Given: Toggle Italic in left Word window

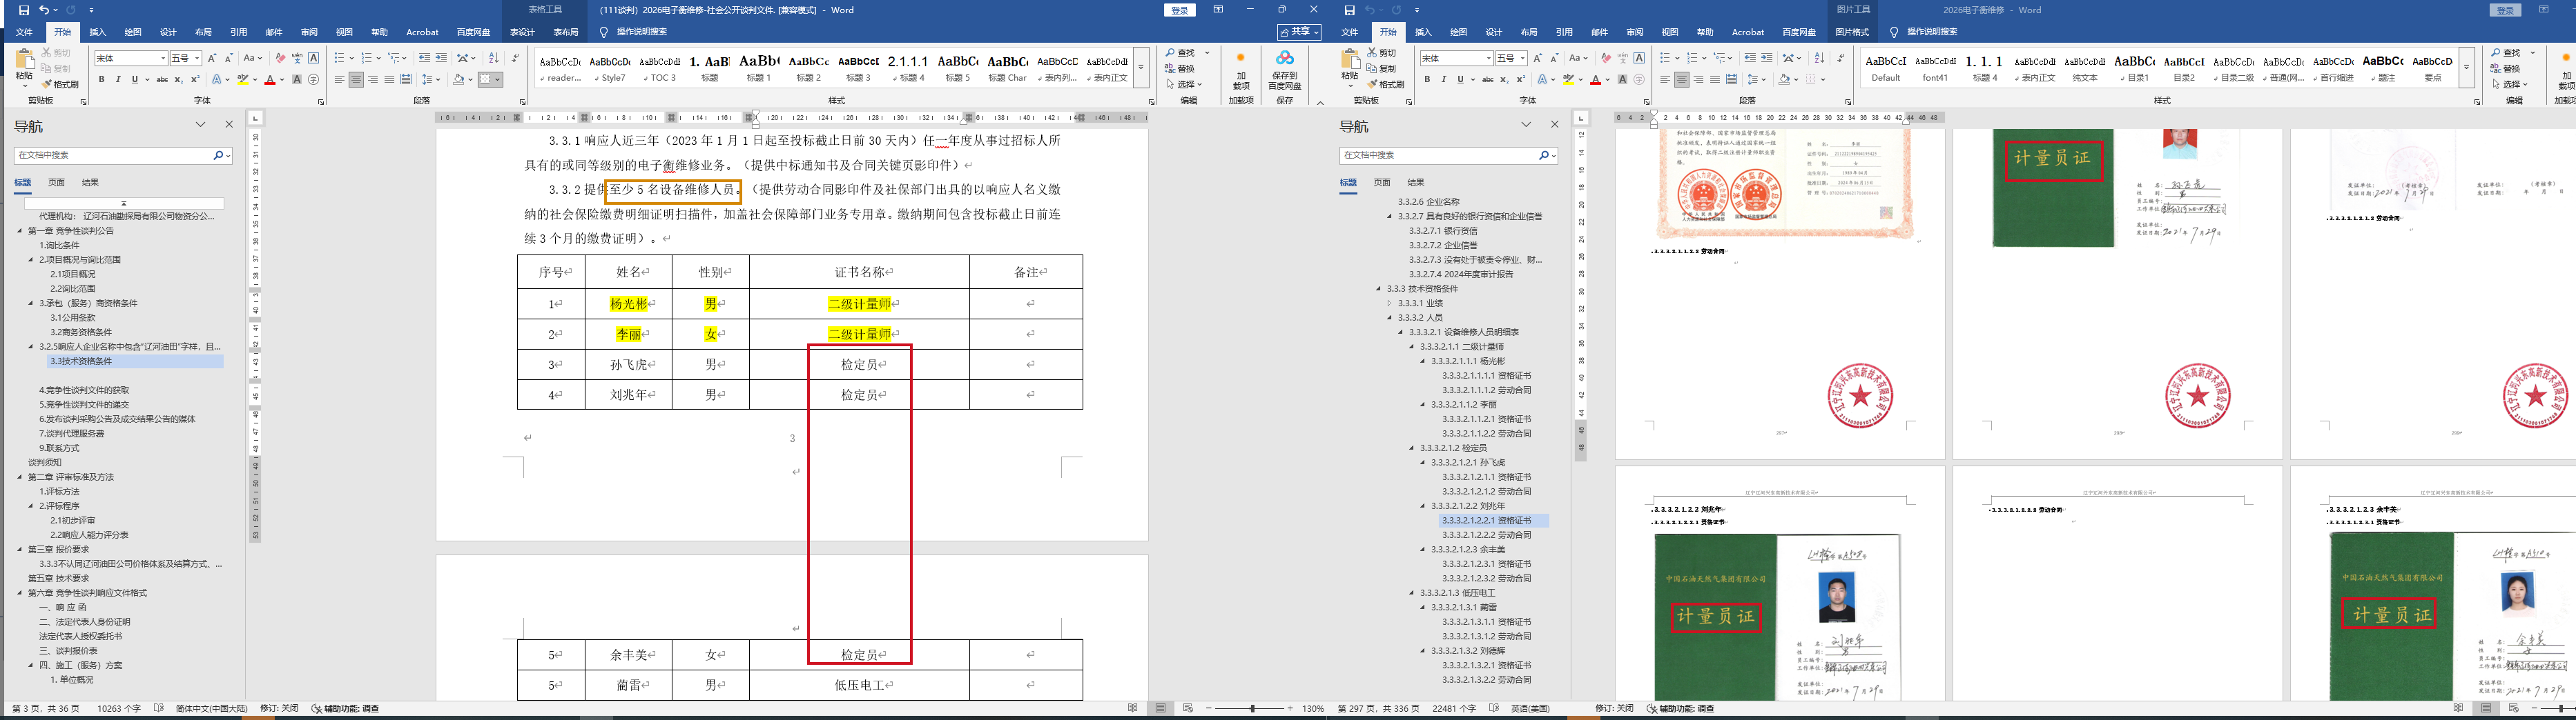Looking at the screenshot, I should 118,80.
